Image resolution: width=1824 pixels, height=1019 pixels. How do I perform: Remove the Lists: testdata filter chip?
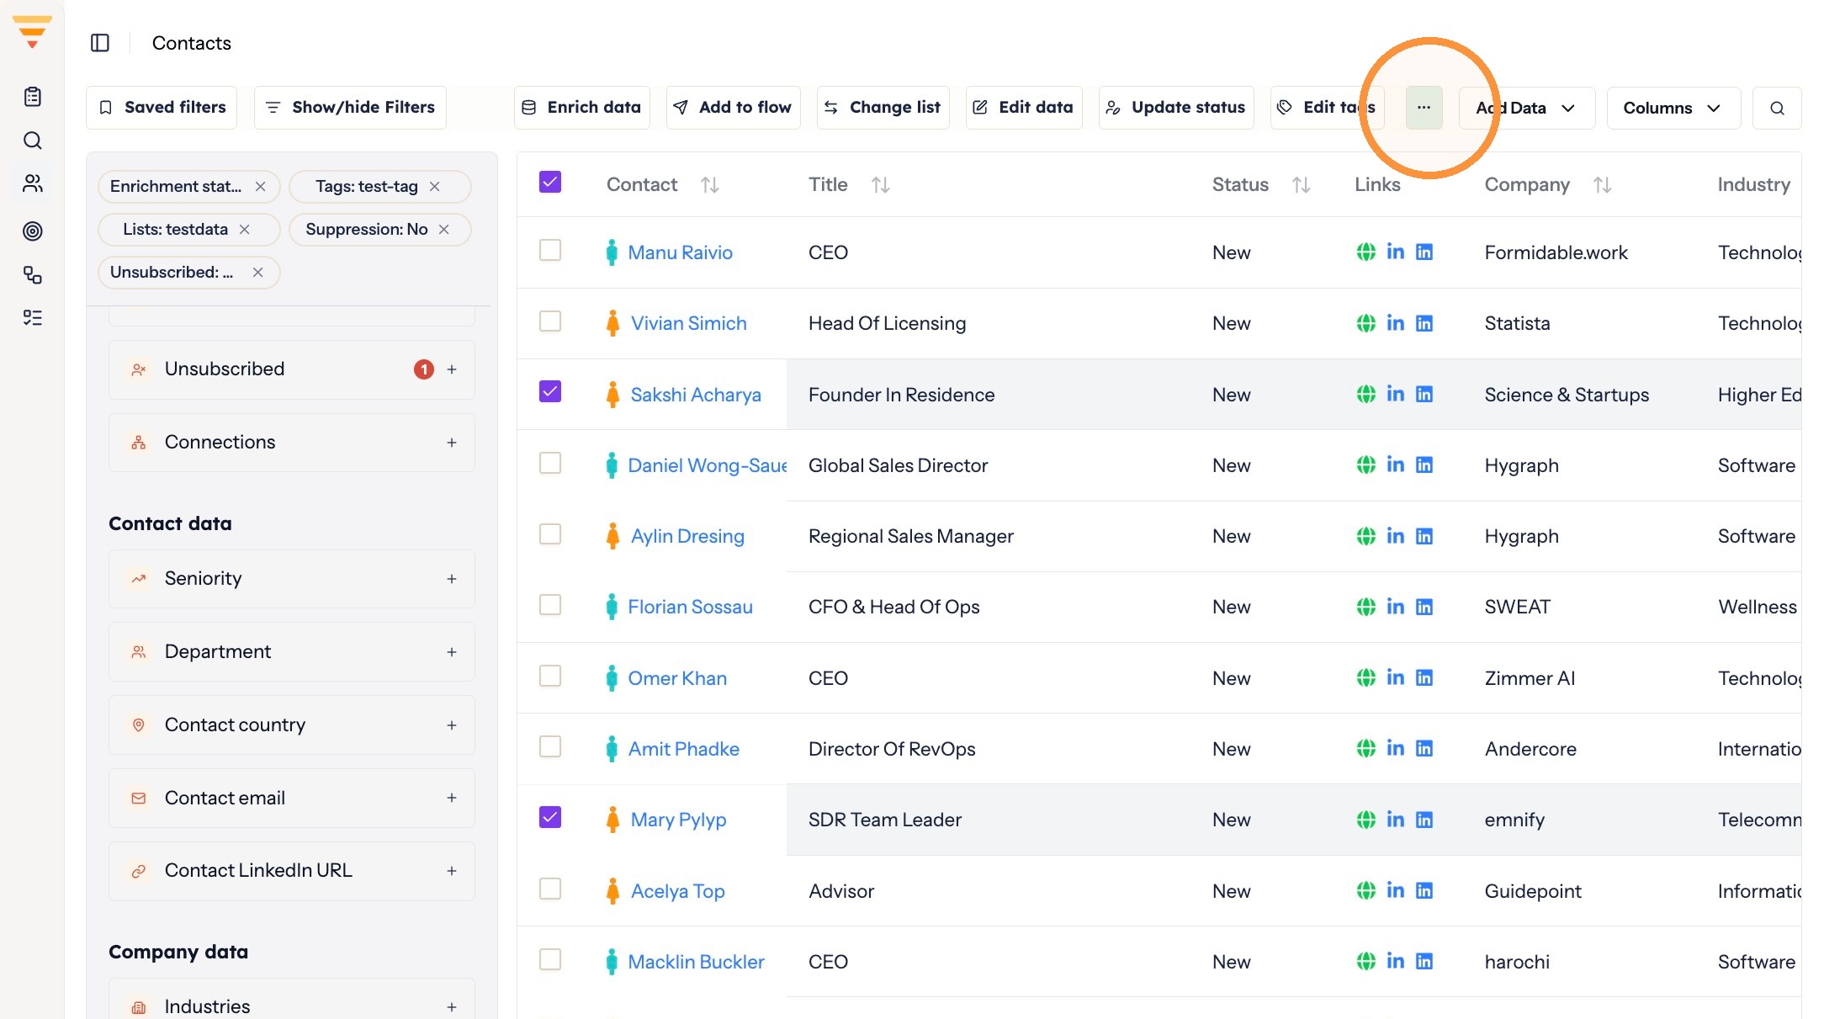click(245, 230)
